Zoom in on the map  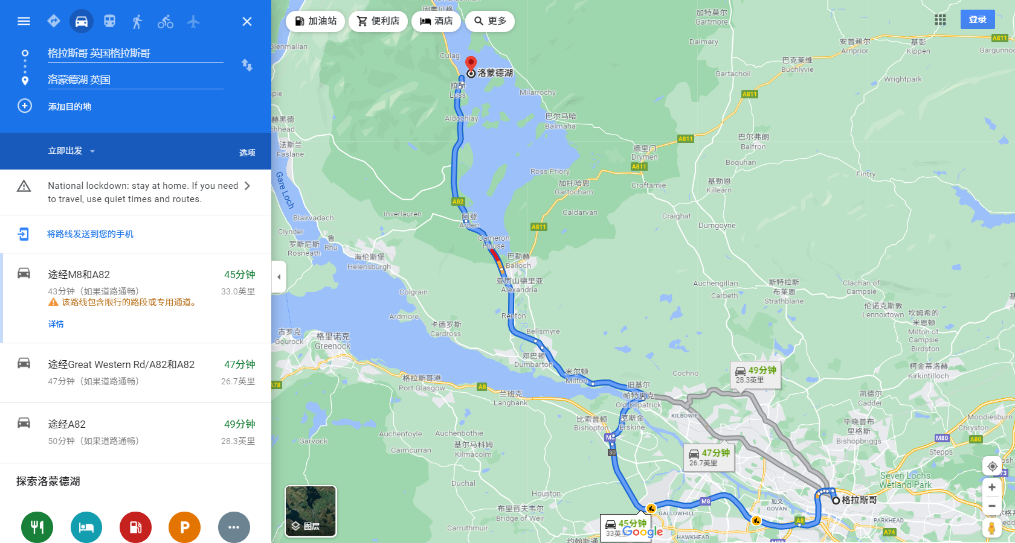click(992, 487)
